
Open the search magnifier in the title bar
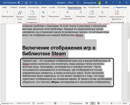pyautogui.click(x=78, y=2)
